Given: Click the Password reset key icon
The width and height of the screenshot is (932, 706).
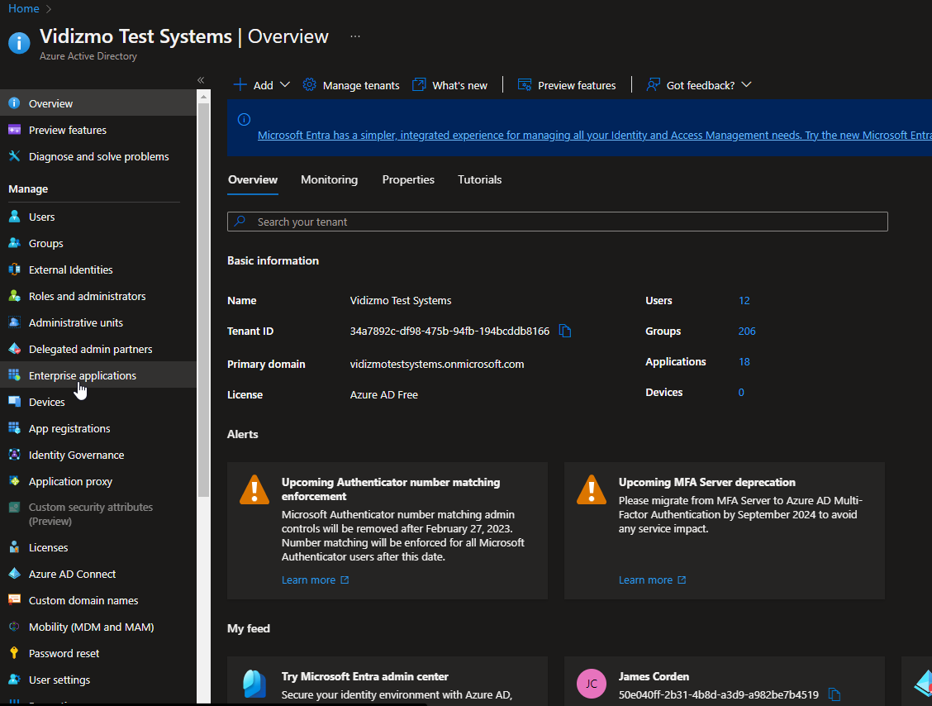Looking at the screenshot, I should [x=14, y=653].
